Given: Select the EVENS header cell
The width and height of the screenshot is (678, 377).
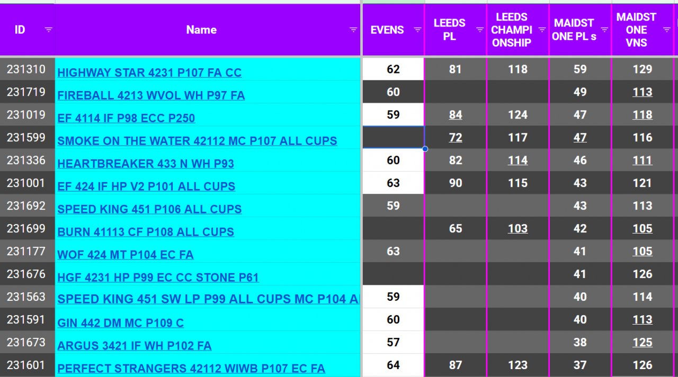Looking at the screenshot, I should click(387, 30).
